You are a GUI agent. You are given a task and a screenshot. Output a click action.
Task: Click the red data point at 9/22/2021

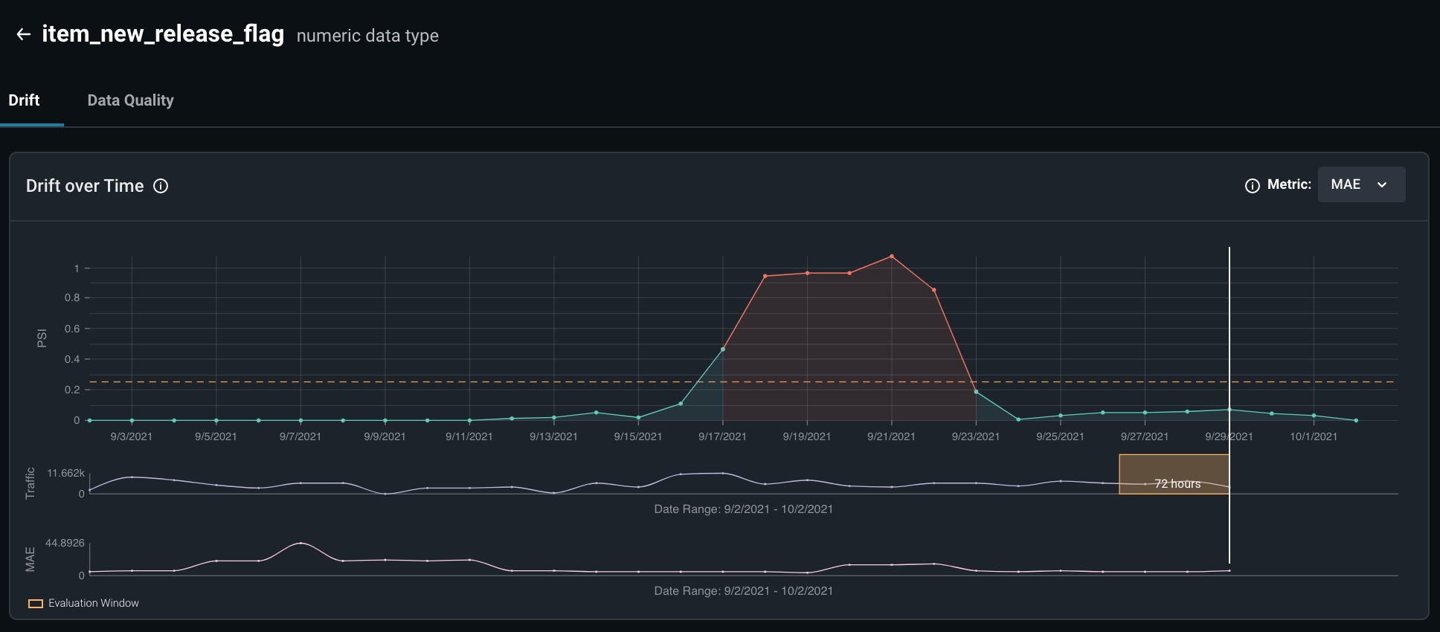(x=933, y=290)
